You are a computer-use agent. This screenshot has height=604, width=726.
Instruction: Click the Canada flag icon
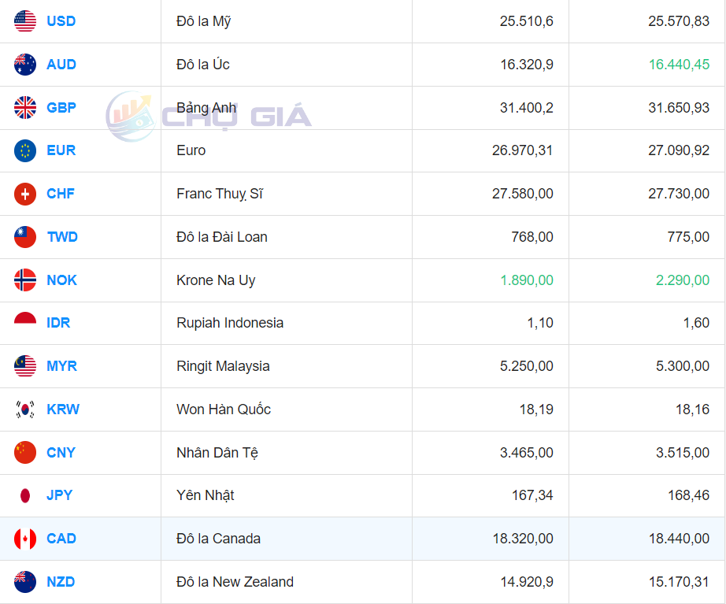[x=25, y=539]
